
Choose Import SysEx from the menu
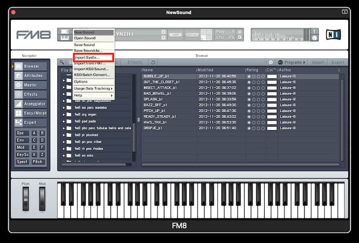93,57
